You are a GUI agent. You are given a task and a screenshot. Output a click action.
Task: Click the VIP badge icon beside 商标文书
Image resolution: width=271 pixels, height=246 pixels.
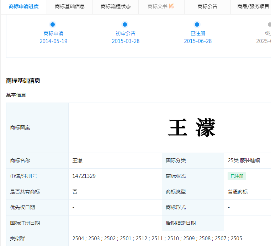tap(171, 6)
